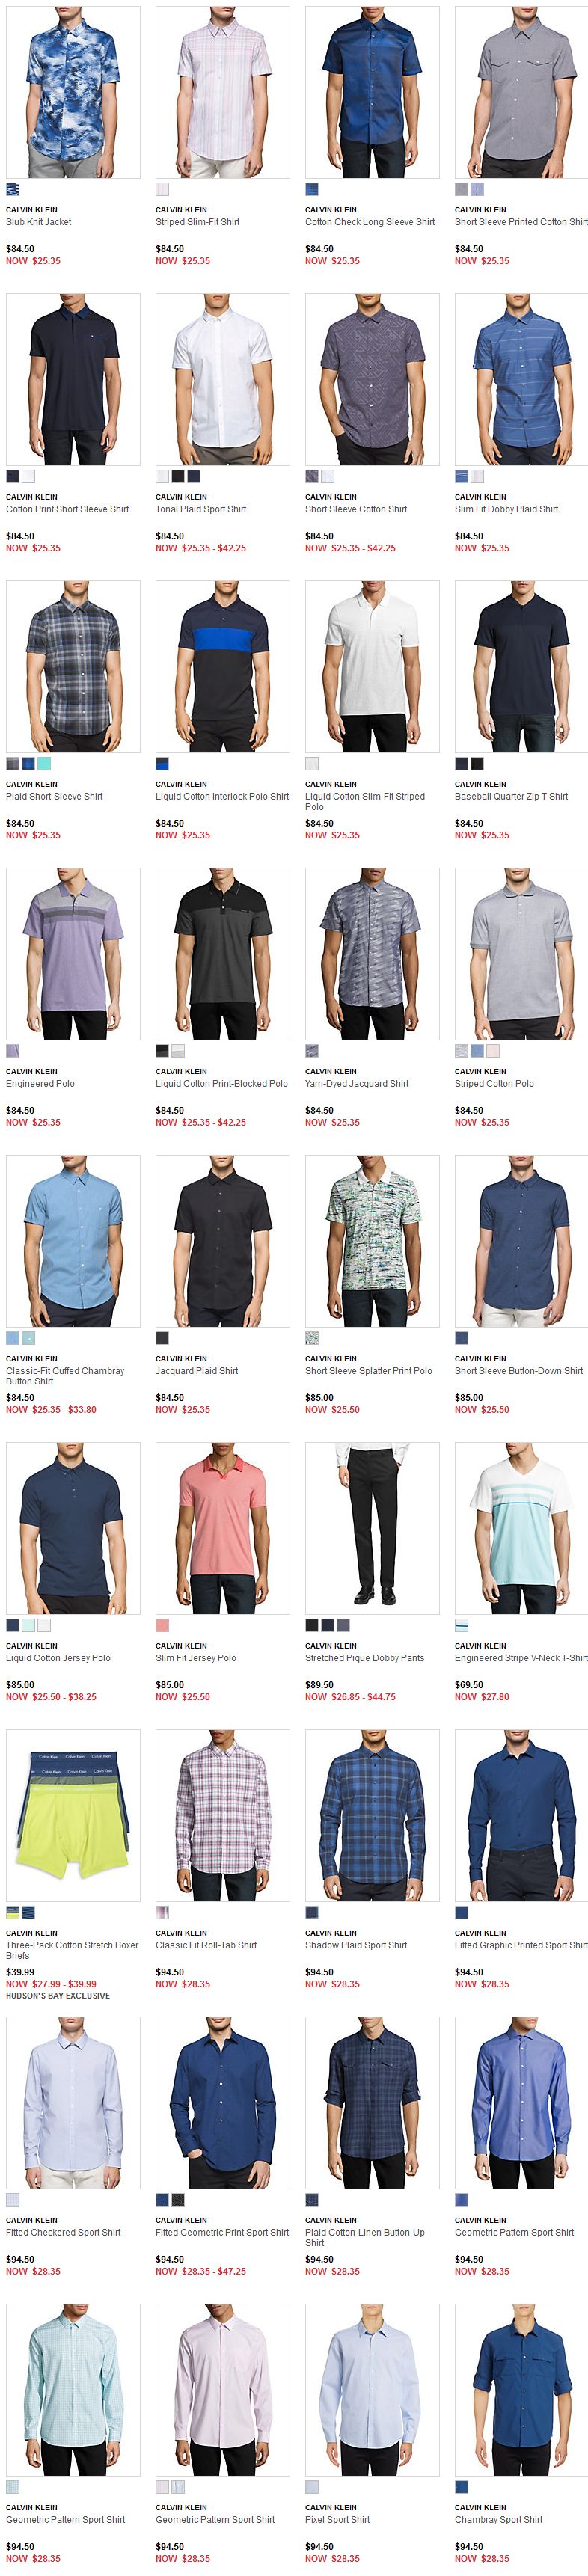View Engineered Stripe V-Neck T-Shirt image

521,1528
